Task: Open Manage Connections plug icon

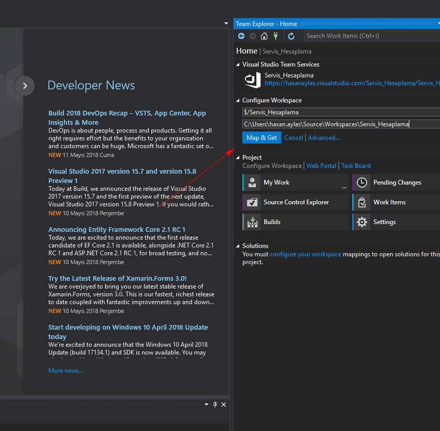Action: 276,36
